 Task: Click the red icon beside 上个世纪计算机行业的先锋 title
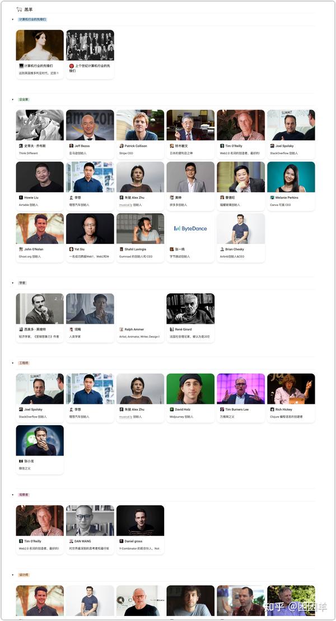pyautogui.click(x=72, y=66)
